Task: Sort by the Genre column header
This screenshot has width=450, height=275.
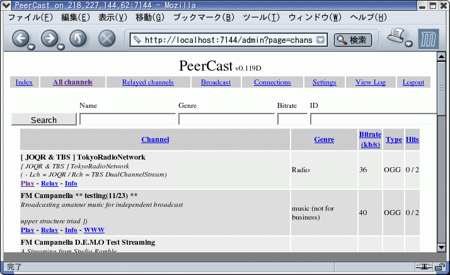Action: [324, 139]
